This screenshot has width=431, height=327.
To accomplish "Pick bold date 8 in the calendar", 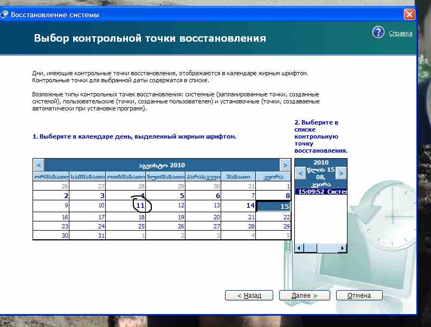I will [287, 196].
